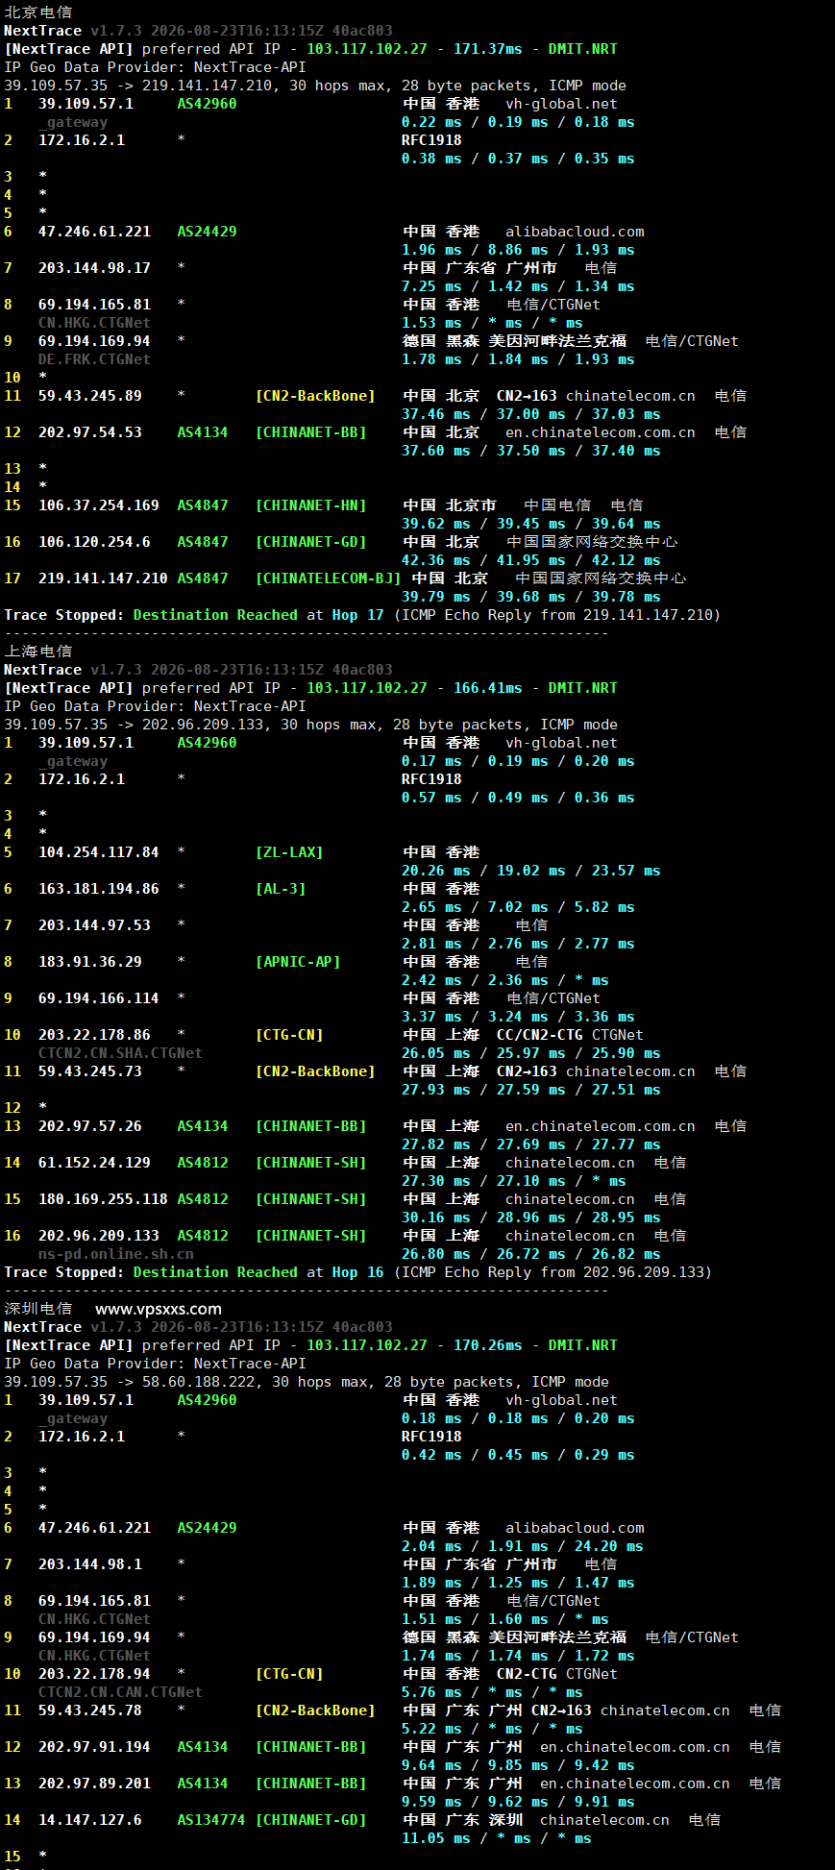
Task: Click IP address 183.91.36.29
Action: (90, 962)
